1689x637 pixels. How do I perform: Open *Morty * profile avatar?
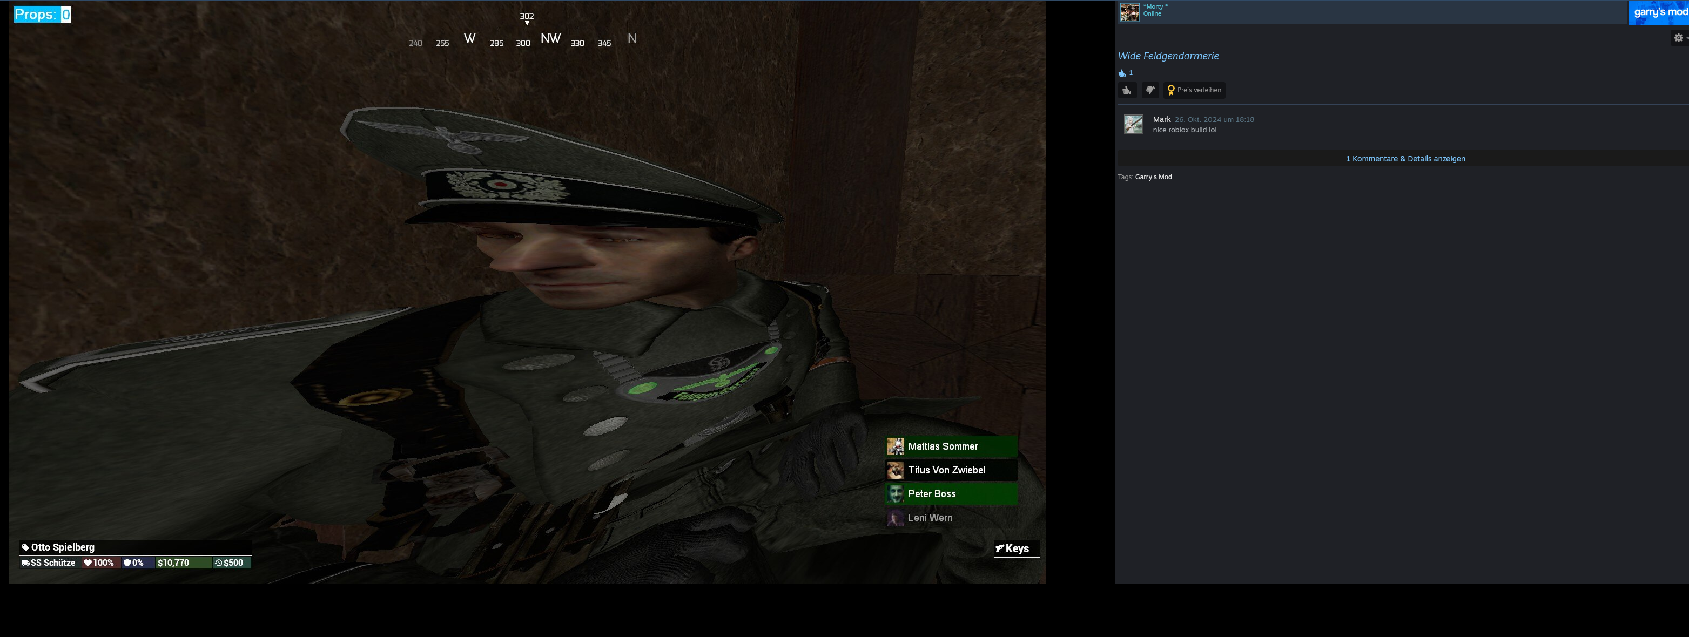click(x=1129, y=12)
